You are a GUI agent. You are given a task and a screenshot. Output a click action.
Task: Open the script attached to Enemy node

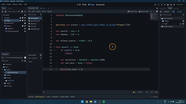[23, 26]
